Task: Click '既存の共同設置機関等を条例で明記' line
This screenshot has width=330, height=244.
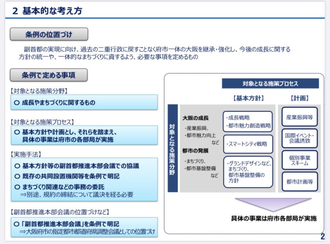Action: tap(67, 176)
